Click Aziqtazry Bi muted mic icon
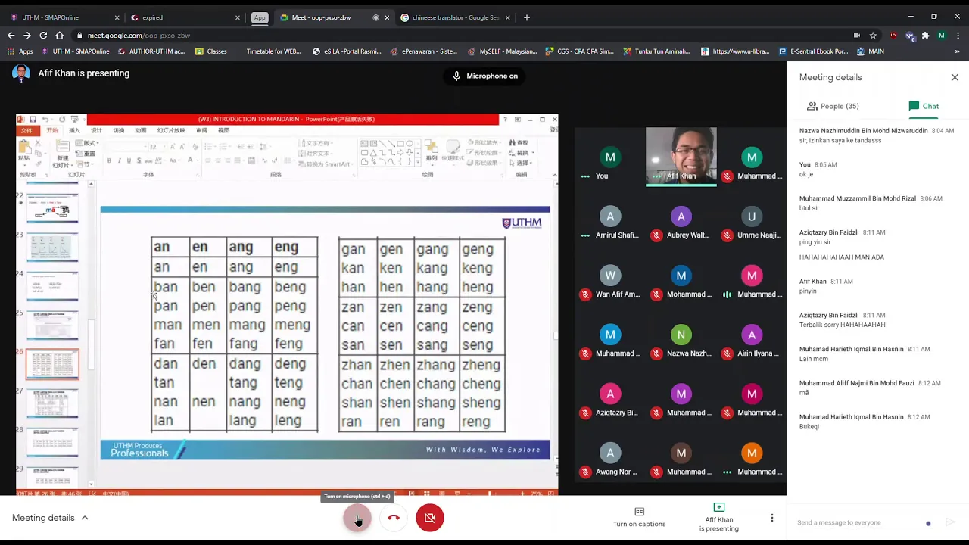This screenshot has width=969, height=545. [x=585, y=413]
